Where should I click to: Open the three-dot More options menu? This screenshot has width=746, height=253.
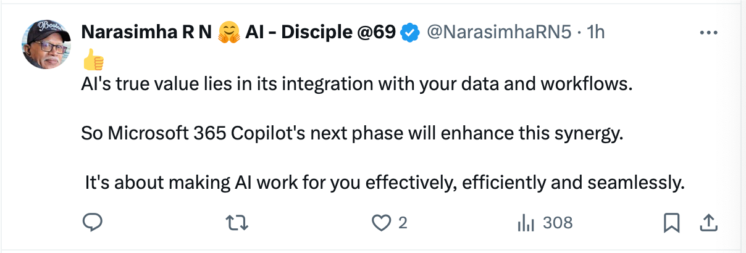(708, 33)
